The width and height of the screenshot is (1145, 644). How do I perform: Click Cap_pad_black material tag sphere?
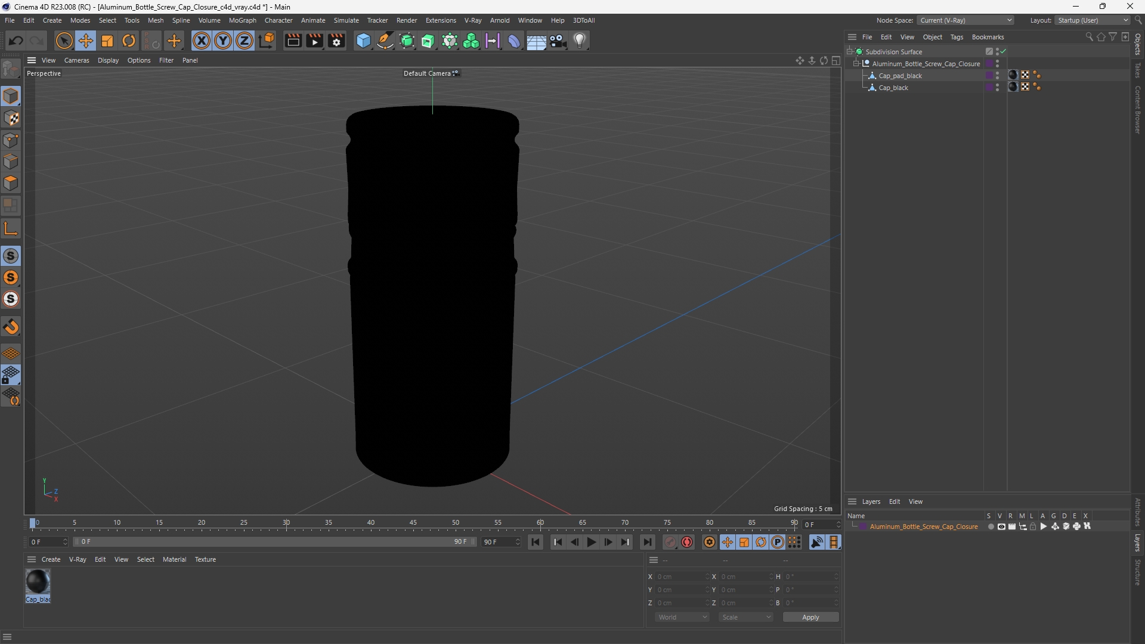click(x=1013, y=75)
